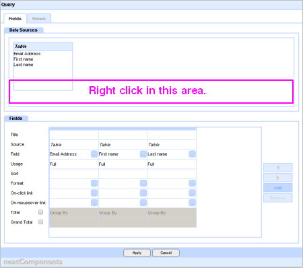Click Title field of First name column

(123, 135)
